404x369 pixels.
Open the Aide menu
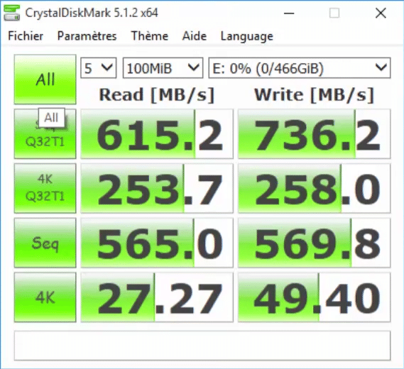point(195,35)
